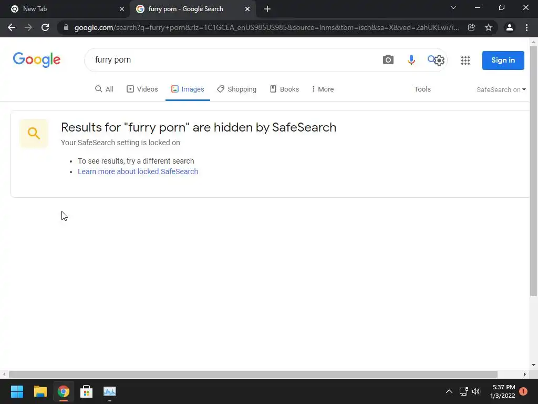The width and height of the screenshot is (538, 404).
Task: Close the New Tab tab
Action: (x=122, y=9)
